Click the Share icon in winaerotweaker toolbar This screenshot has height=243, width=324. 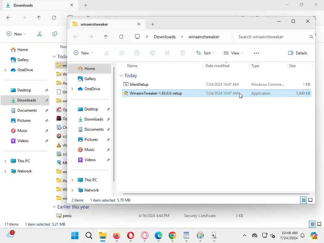167,53
